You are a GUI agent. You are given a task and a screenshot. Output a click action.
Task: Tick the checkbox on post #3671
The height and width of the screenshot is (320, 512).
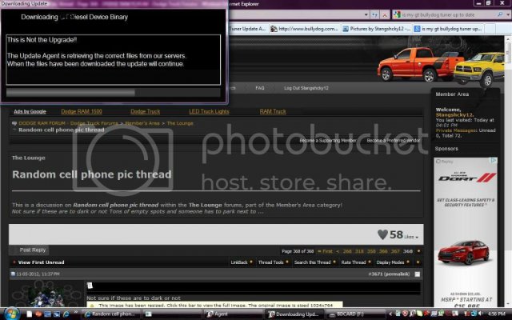pos(417,274)
